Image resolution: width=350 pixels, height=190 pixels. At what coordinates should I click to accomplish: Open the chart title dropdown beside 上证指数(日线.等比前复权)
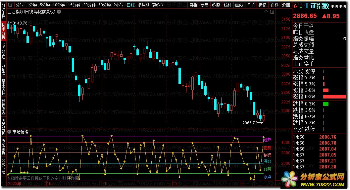[x=59, y=12]
